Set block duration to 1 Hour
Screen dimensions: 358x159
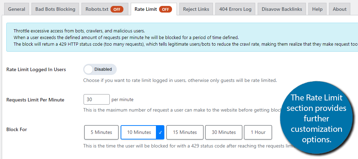[x=258, y=132]
